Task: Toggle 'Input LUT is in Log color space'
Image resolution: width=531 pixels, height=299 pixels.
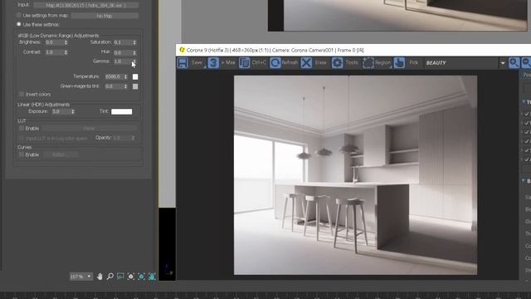Action: 22,139
